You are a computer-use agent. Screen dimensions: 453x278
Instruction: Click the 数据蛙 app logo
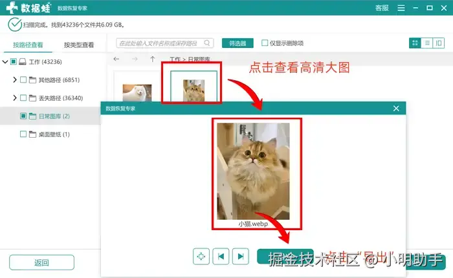pyautogui.click(x=28, y=8)
